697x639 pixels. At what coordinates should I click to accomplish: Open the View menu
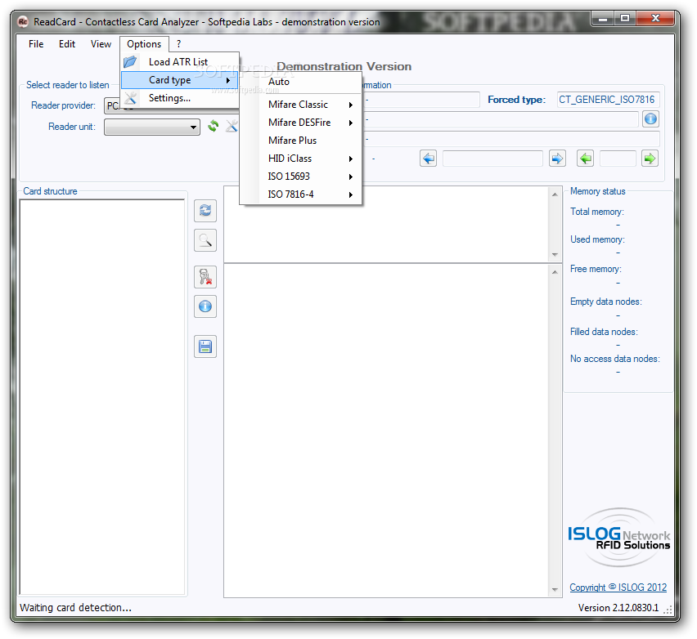click(x=101, y=44)
